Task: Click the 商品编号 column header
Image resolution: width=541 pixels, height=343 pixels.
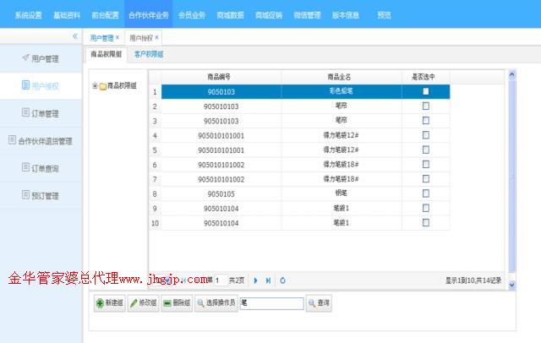Action: tap(221, 77)
